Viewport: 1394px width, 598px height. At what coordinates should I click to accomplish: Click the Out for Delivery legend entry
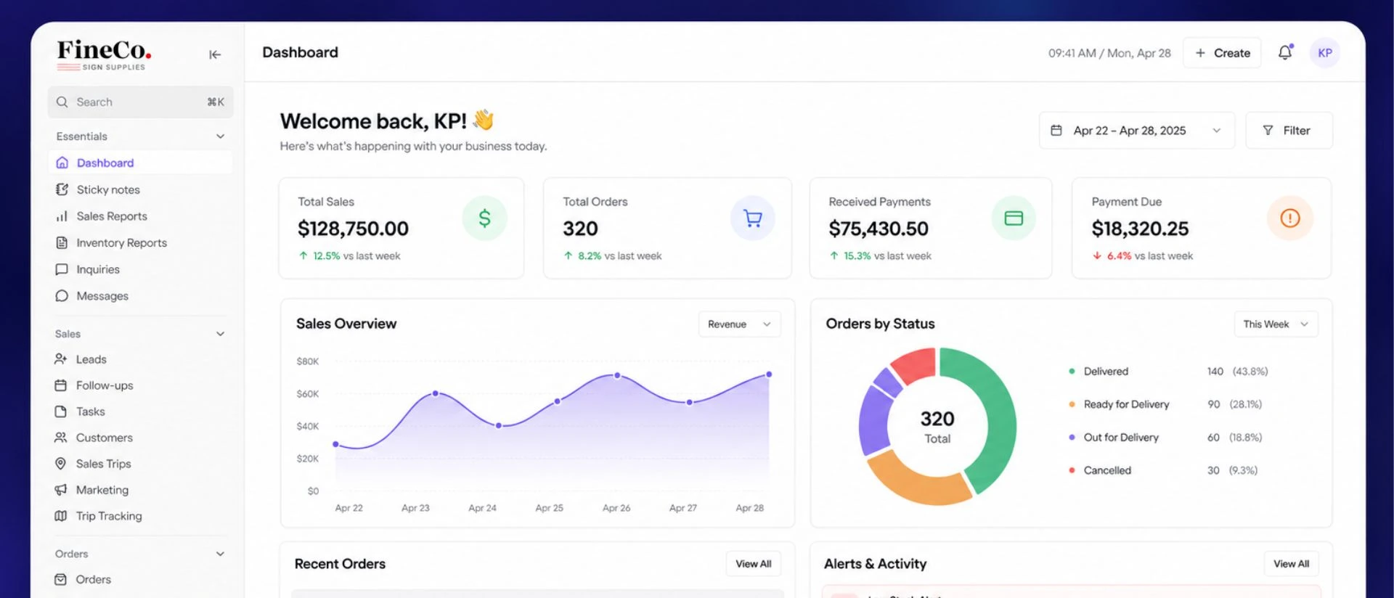coord(1165,438)
